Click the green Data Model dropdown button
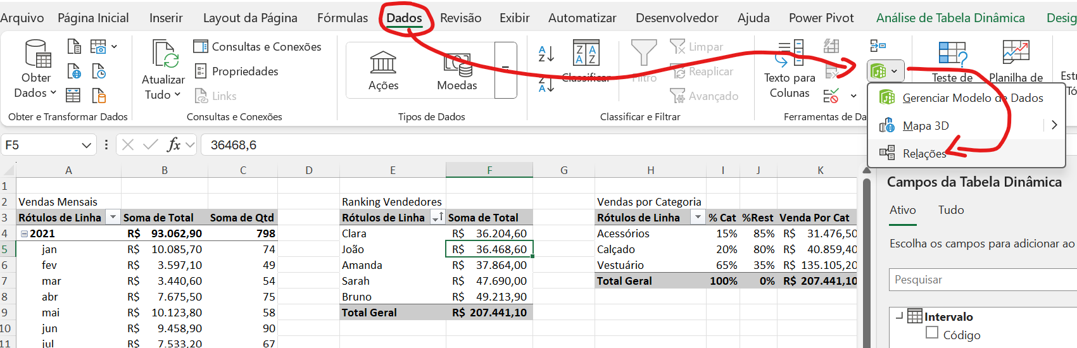This screenshot has height=348, width=1077. (886, 71)
